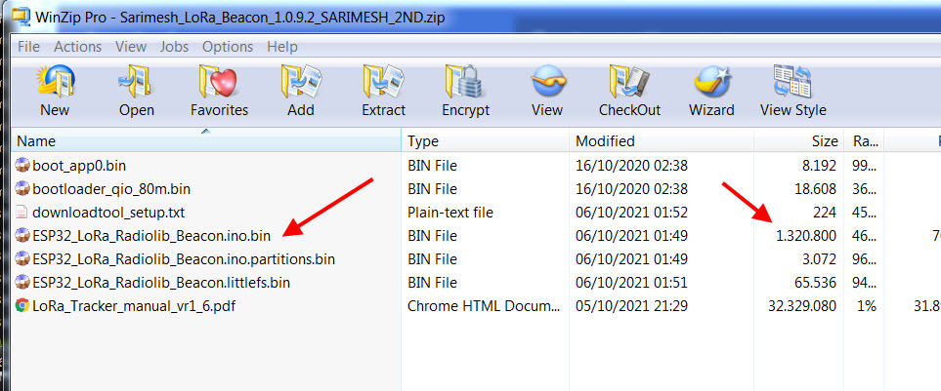Image resolution: width=941 pixels, height=391 pixels.
Task: Select file name ESP32_LoRa_Radiolib_Beacon.ino.bin
Action: tap(151, 236)
